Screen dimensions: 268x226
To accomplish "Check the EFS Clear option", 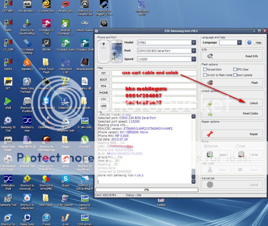I will [x=235, y=70].
